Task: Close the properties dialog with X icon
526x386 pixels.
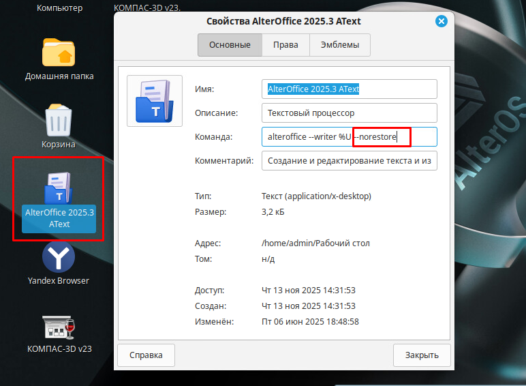Action: click(442, 21)
